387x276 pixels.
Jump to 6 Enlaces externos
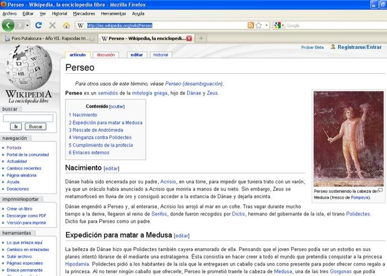[x=89, y=153]
